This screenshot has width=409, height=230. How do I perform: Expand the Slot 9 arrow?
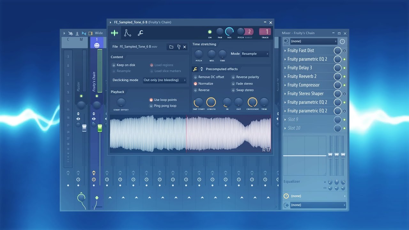285,119
